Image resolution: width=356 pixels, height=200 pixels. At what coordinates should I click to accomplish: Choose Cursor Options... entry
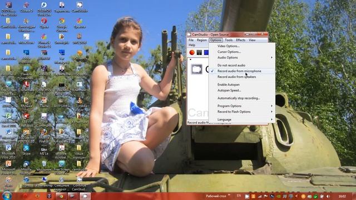click(242, 52)
